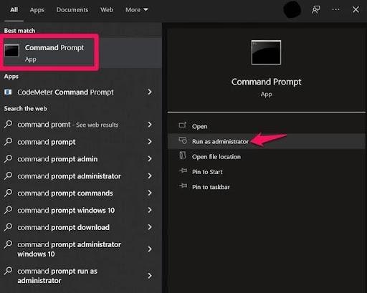Click the Command Prompt icon in best match
The width and height of the screenshot is (367, 293).
11,51
